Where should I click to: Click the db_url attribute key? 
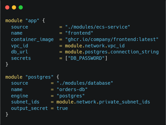click(x=19, y=52)
